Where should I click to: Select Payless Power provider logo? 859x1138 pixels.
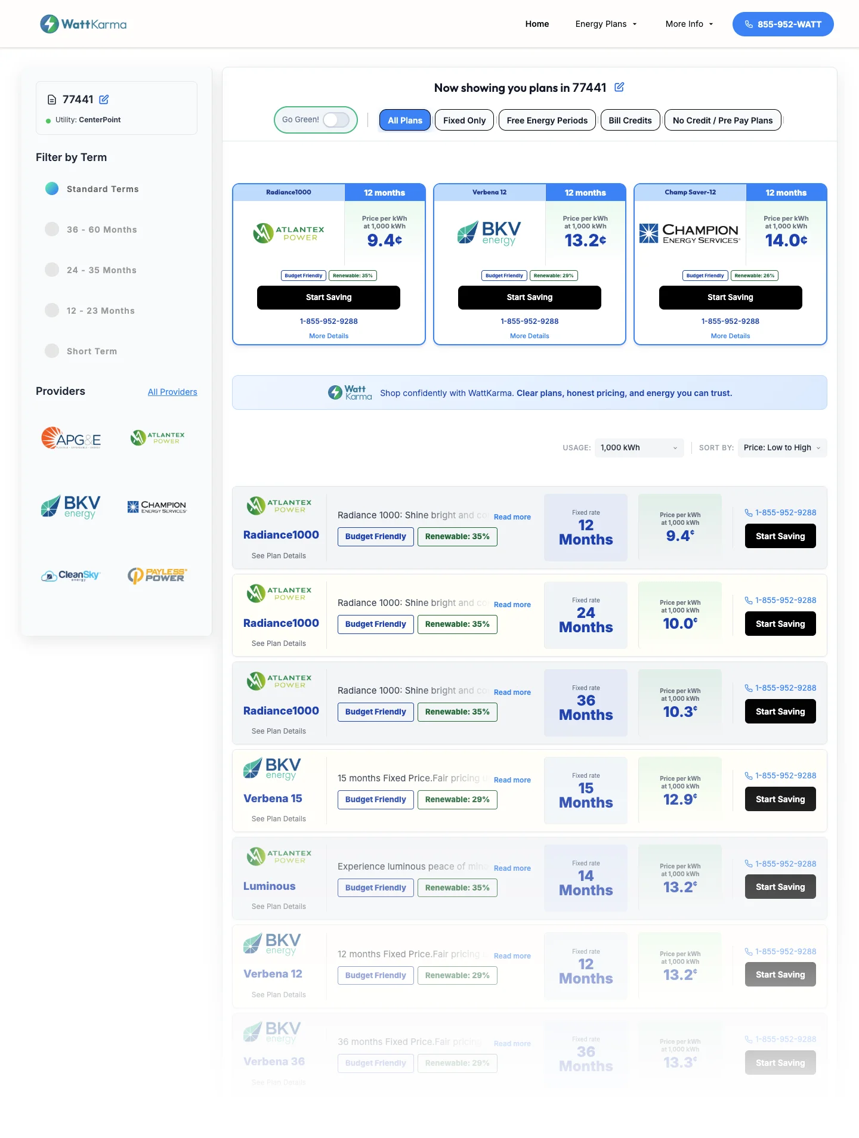tap(157, 576)
